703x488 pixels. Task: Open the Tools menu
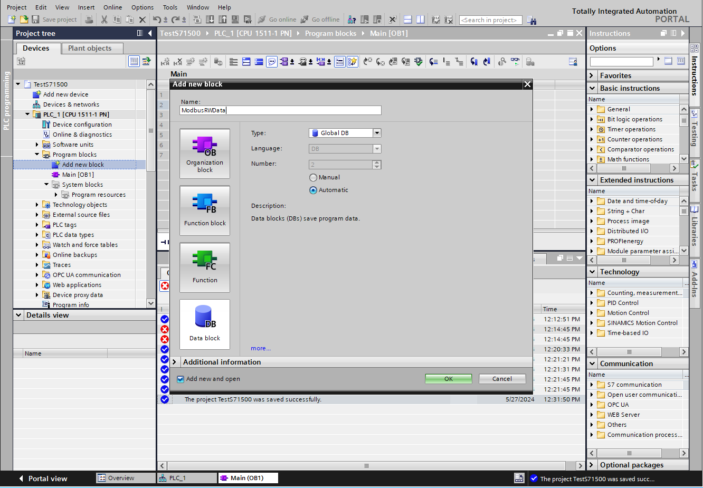click(x=170, y=7)
